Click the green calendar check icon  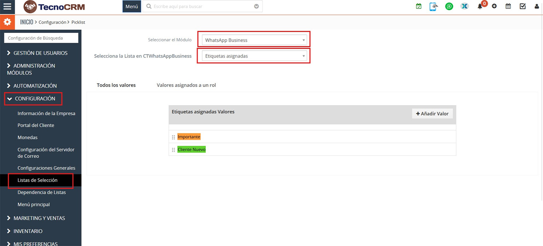pyautogui.click(x=419, y=6)
